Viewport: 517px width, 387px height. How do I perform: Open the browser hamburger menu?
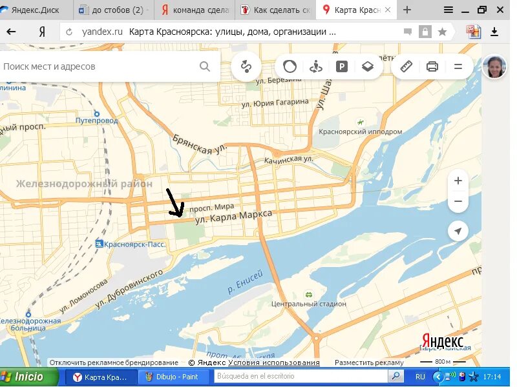coord(448,10)
